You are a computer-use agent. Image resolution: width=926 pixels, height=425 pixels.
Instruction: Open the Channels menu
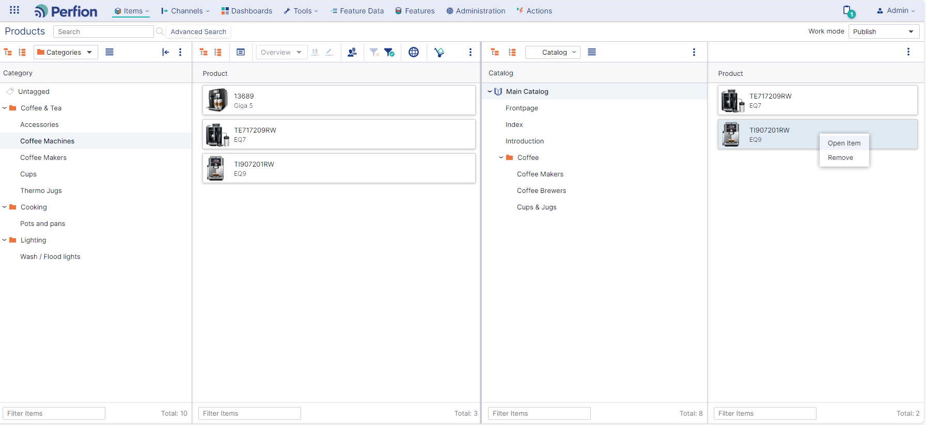click(x=185, y=11)
